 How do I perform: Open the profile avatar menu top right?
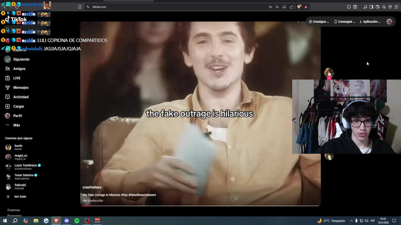click(389, 22)
